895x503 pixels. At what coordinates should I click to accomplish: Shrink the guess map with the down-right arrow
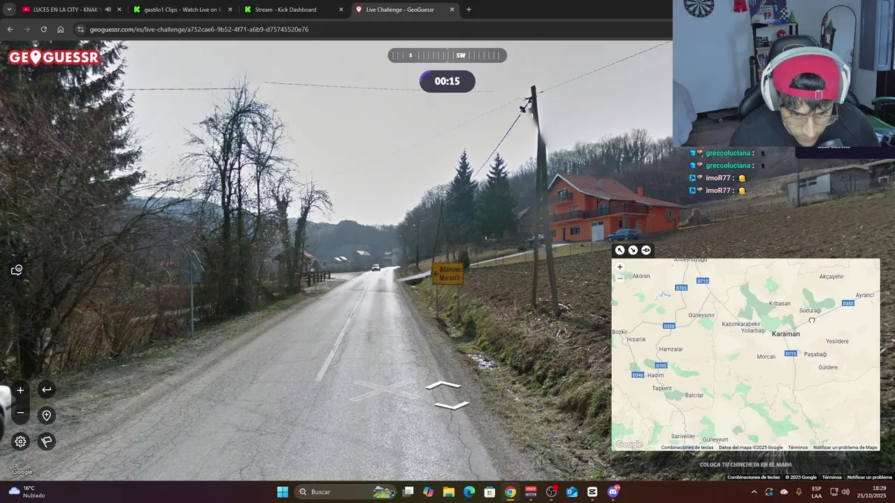(633, 250)
